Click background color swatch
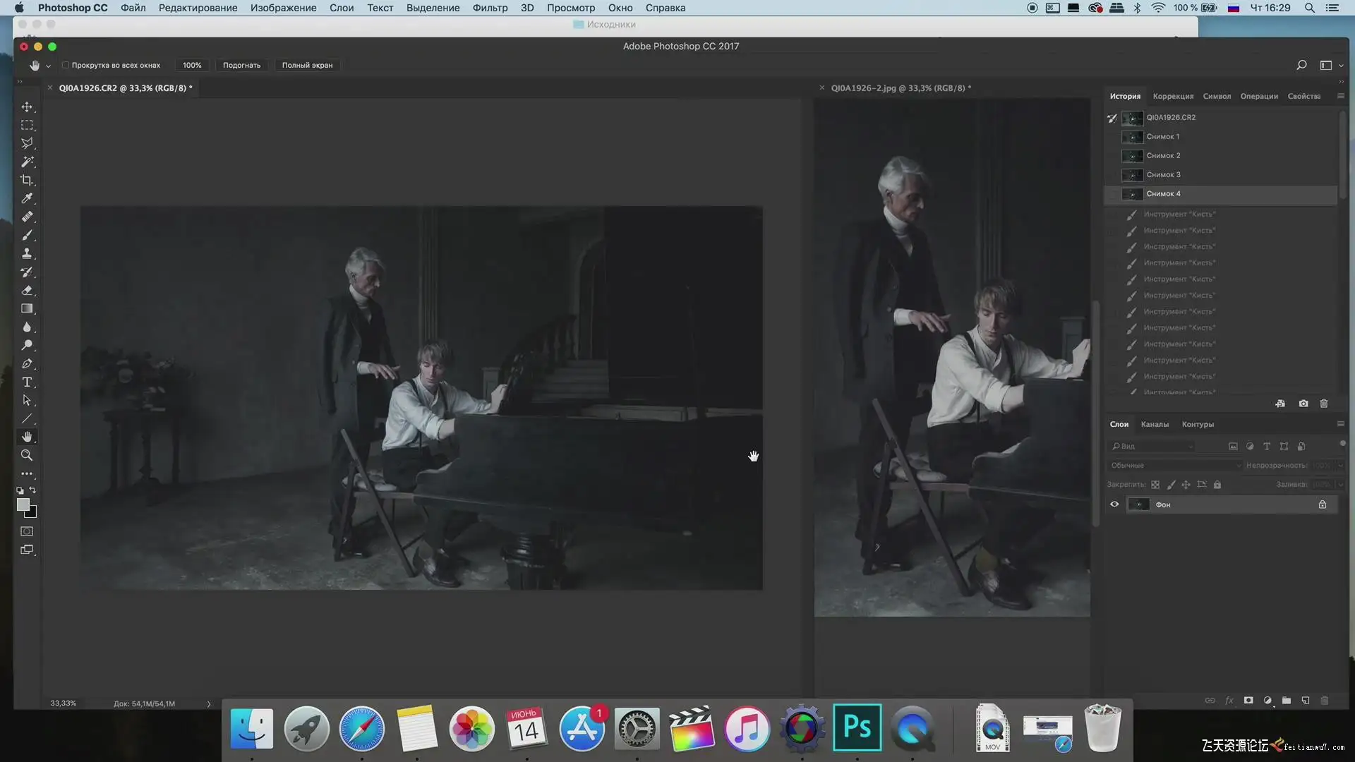This screenshot has width=1355, height=762. coord(32,513)
